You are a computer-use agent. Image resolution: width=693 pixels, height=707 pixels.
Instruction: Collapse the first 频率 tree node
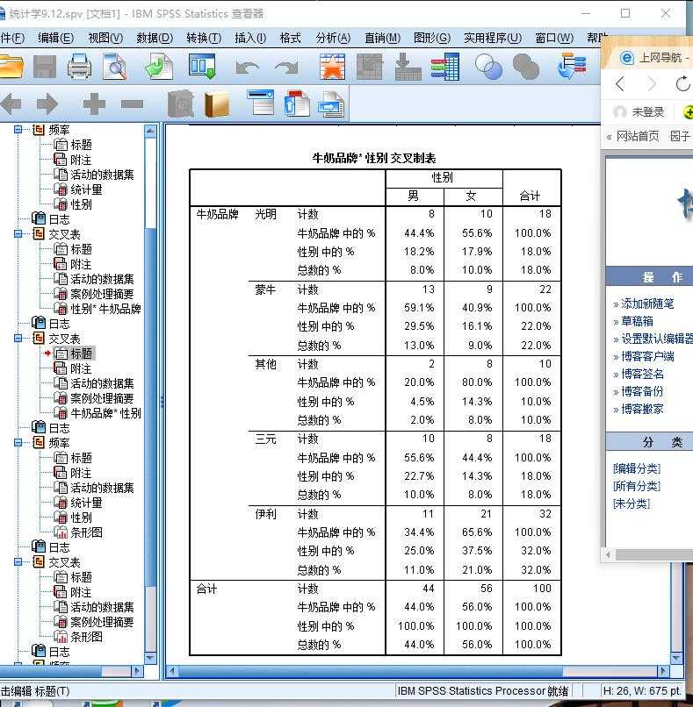[18, 130]
